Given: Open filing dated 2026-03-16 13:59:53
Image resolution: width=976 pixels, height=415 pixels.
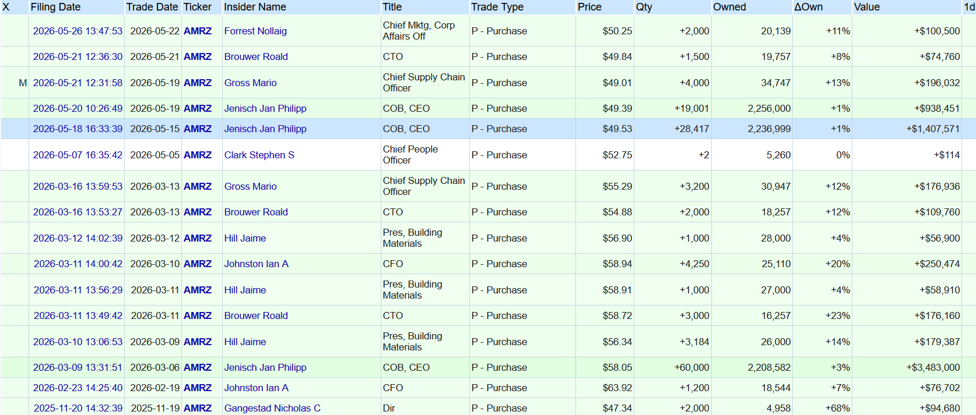Looking at the screenshot, I should coord(78,186).
